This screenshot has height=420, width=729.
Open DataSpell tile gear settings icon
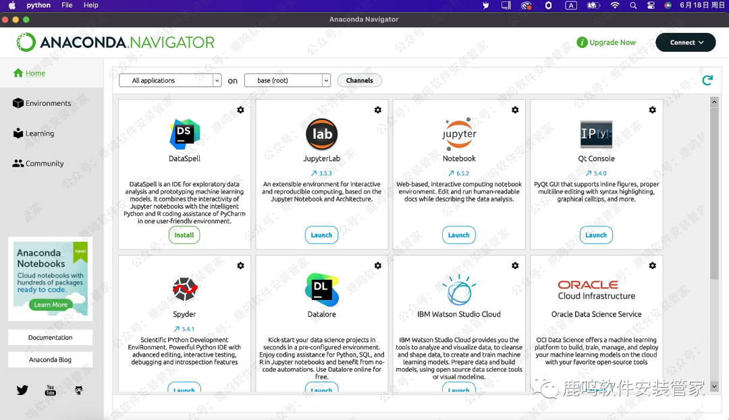pos(240,110)
